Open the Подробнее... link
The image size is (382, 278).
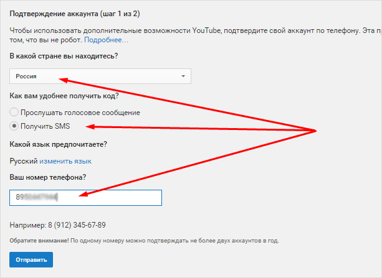click(106, 40)
